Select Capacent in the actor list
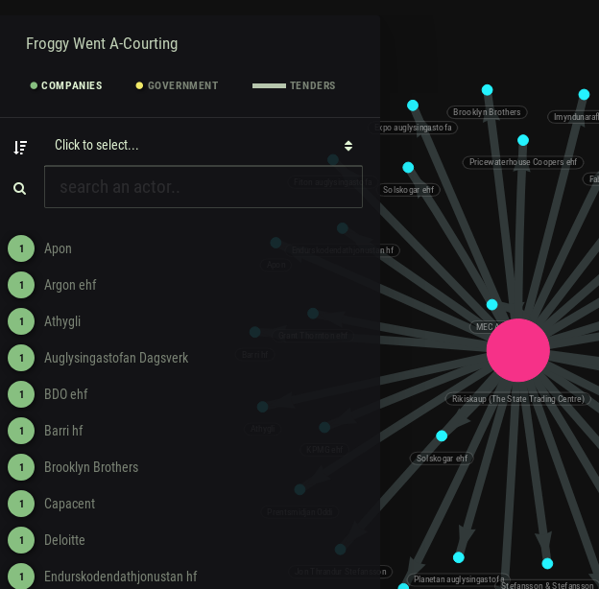599x589 pixels. 69,504
